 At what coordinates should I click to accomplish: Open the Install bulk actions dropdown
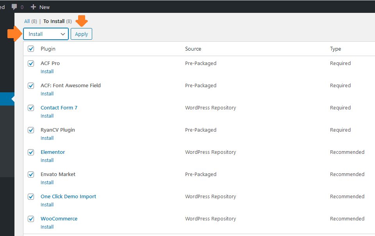(46, 34)
